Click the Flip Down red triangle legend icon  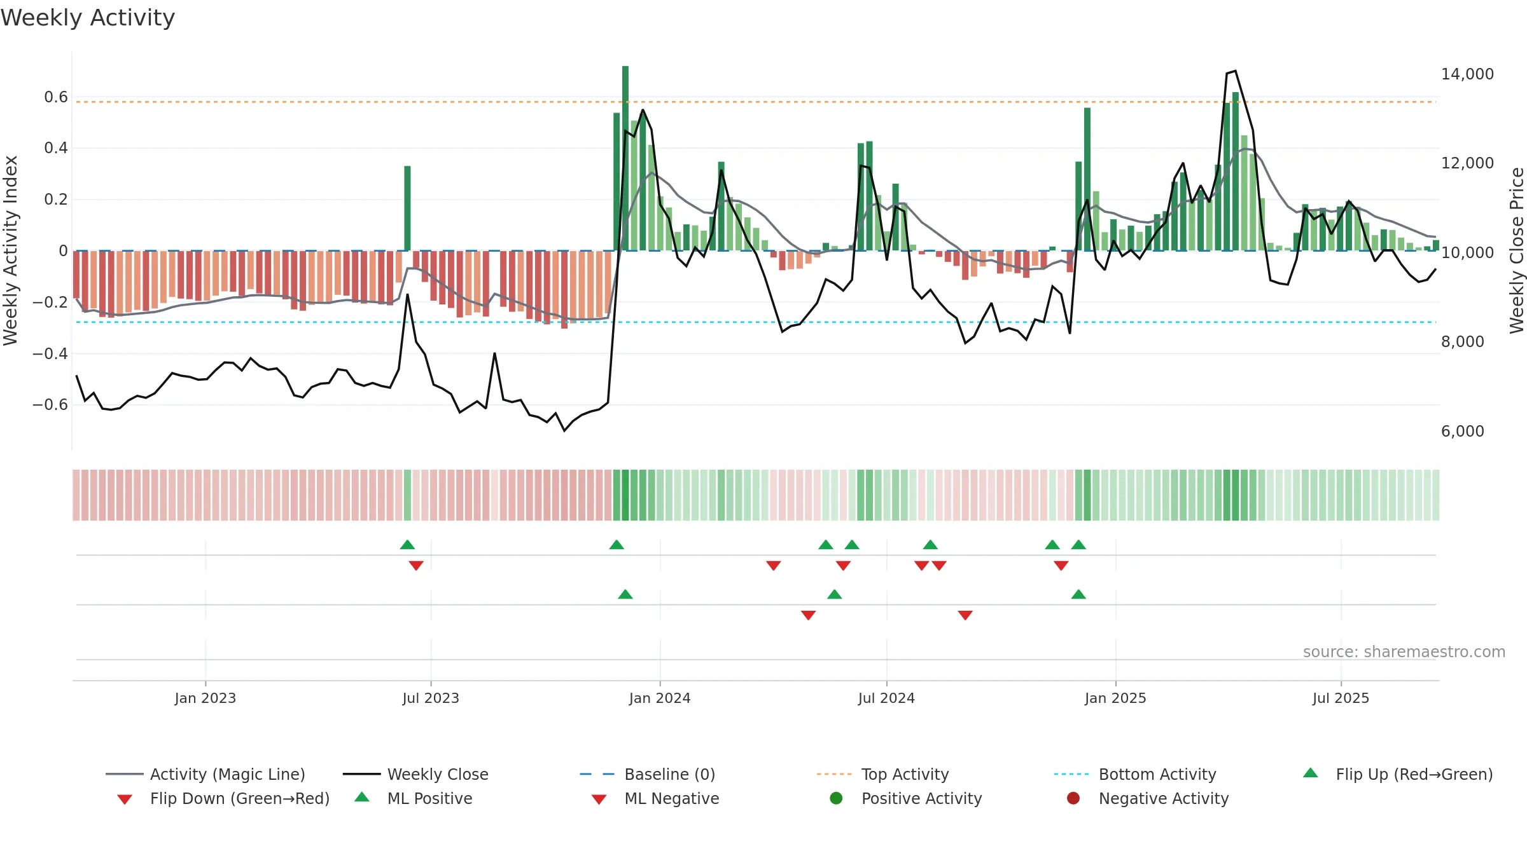125,800
